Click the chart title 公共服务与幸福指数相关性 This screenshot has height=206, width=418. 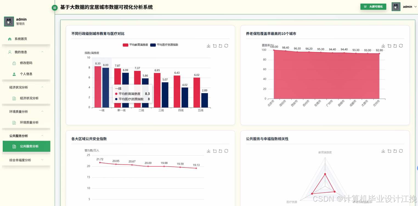point(267,139)
